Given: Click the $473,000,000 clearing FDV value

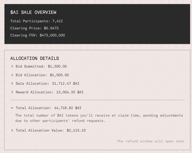Looking at the screenshot, I should 52,35.
